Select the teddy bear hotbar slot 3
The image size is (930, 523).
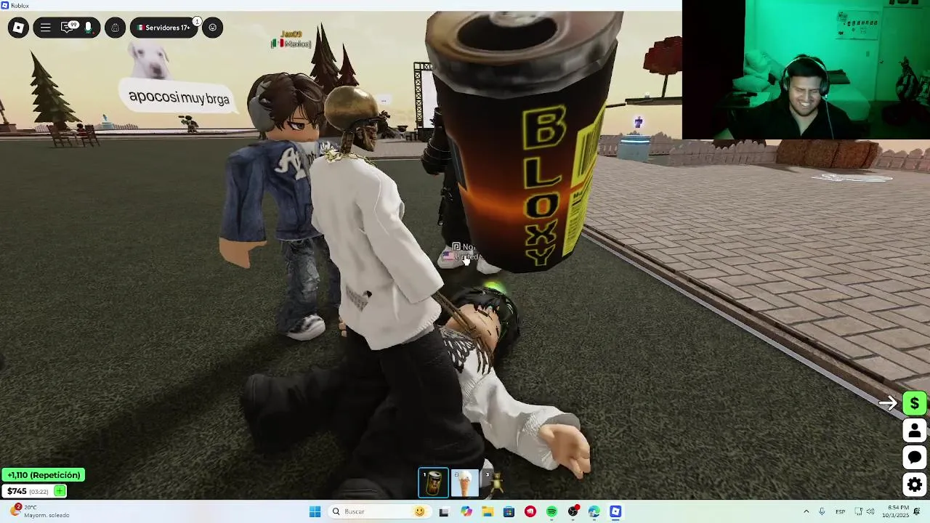[494, 483]
